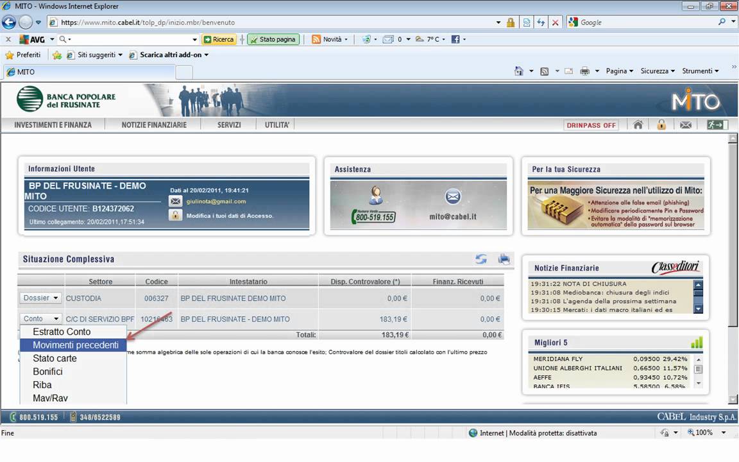
Task: Click the Migliori 5 list scrollbar
Action: coord(699,372)
